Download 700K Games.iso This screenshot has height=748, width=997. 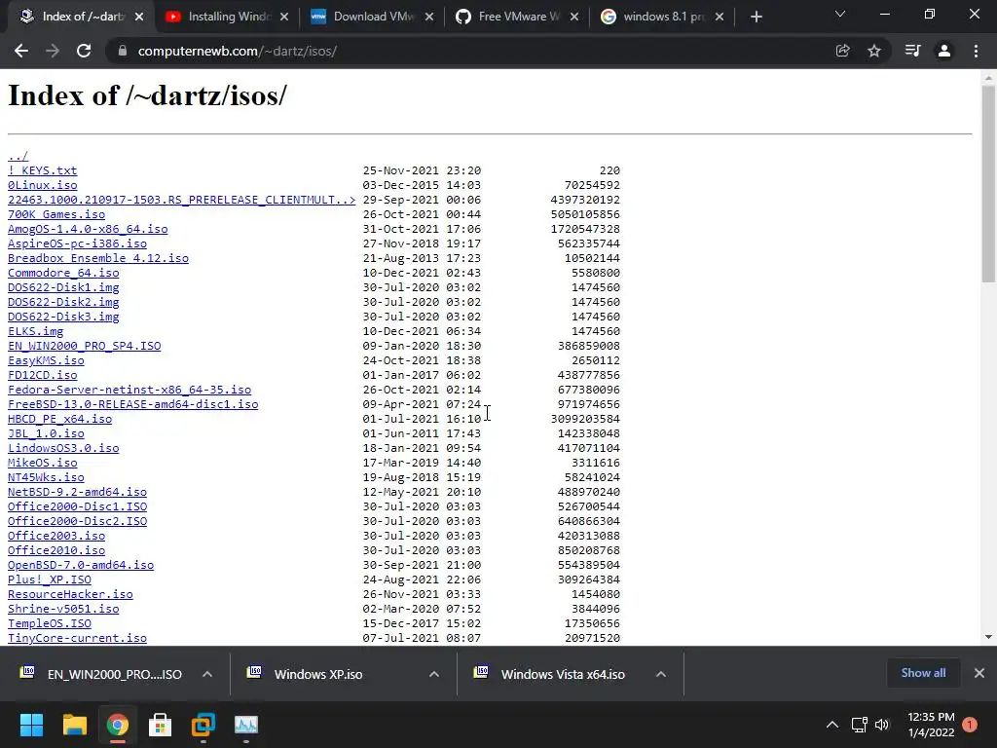click(x=56, y=214)
